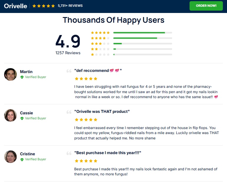The image size is (227, 188).
Task: Click the 5,731+ REVIEWS text
Action: pyautogui.click(x=70, y=6)
